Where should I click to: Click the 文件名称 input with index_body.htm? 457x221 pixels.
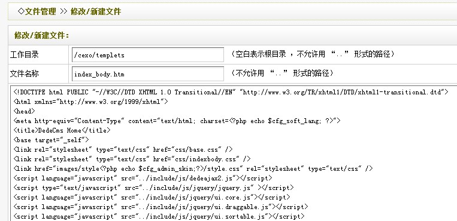pyautogui.click(x=148, y=74)
